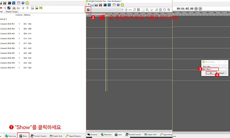Click the about QLC+ icon in left window

(x=27, y=3)
